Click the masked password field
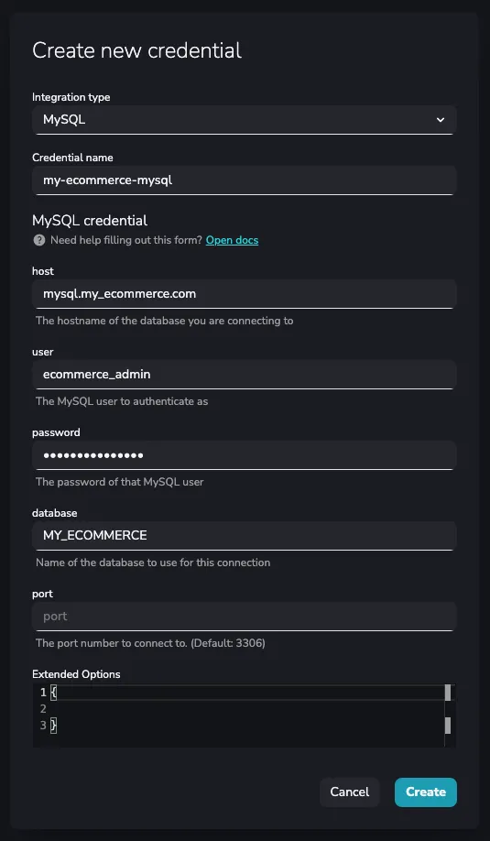The height and width of the screenshot is (841, 490). (244, 455)
